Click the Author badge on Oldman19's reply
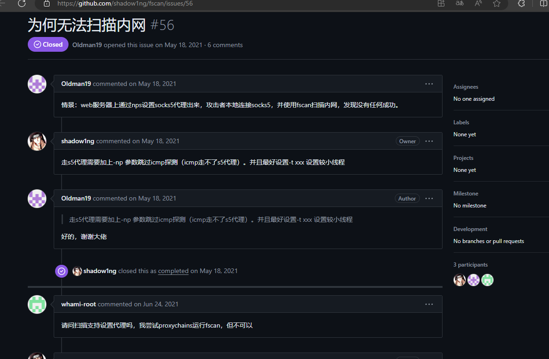 pyautogui.click(x=407, y=199)
